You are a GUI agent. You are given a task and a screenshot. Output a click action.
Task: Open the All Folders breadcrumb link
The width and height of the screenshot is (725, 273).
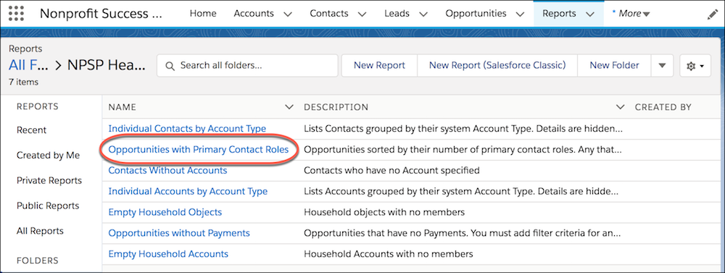point(28,66)
